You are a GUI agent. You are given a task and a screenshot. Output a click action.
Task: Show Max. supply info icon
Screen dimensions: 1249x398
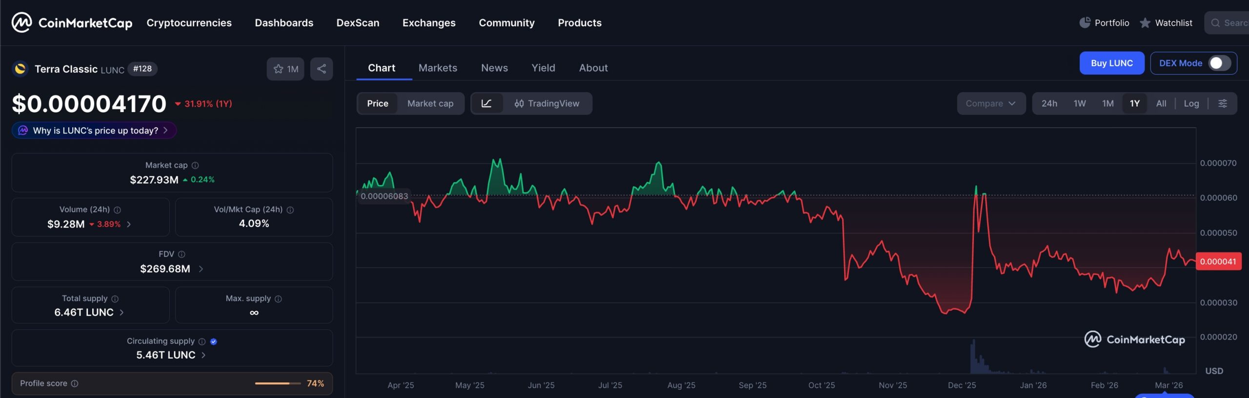278,299
